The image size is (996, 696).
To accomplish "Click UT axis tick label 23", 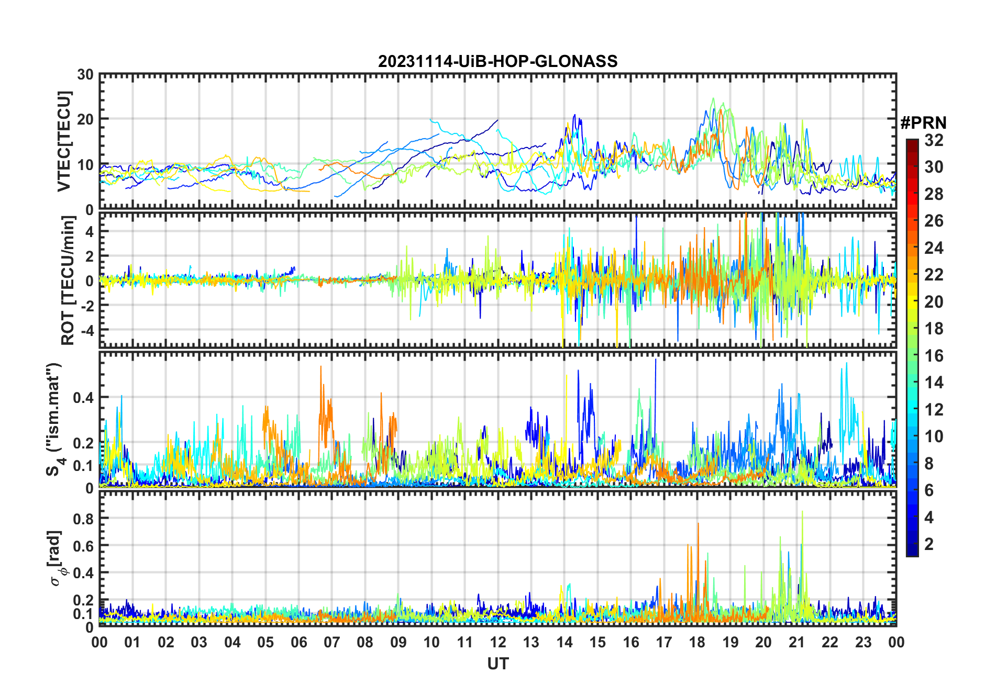I will tap(863, 642).
